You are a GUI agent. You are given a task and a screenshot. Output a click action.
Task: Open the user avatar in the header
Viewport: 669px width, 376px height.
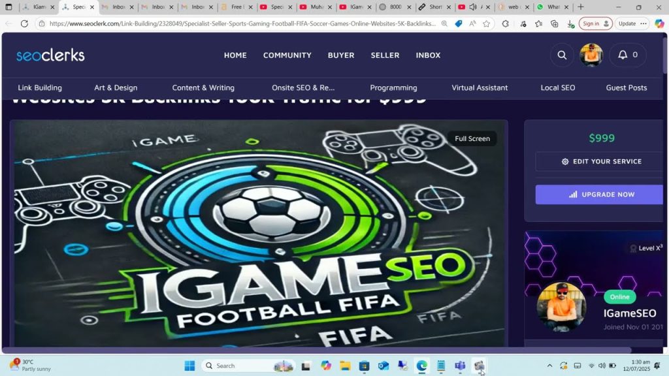tap(591, 55)
